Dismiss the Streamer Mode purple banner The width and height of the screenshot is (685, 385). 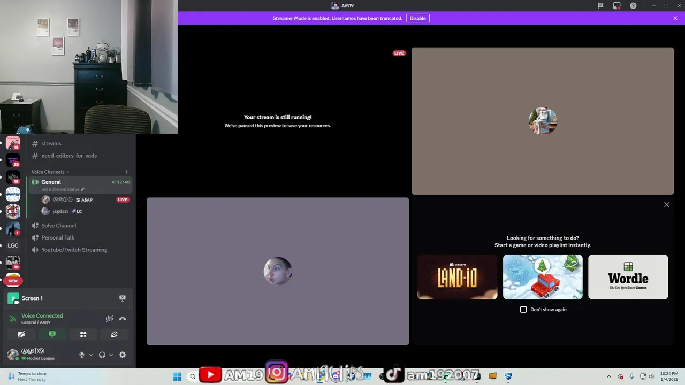click(675, 18)
